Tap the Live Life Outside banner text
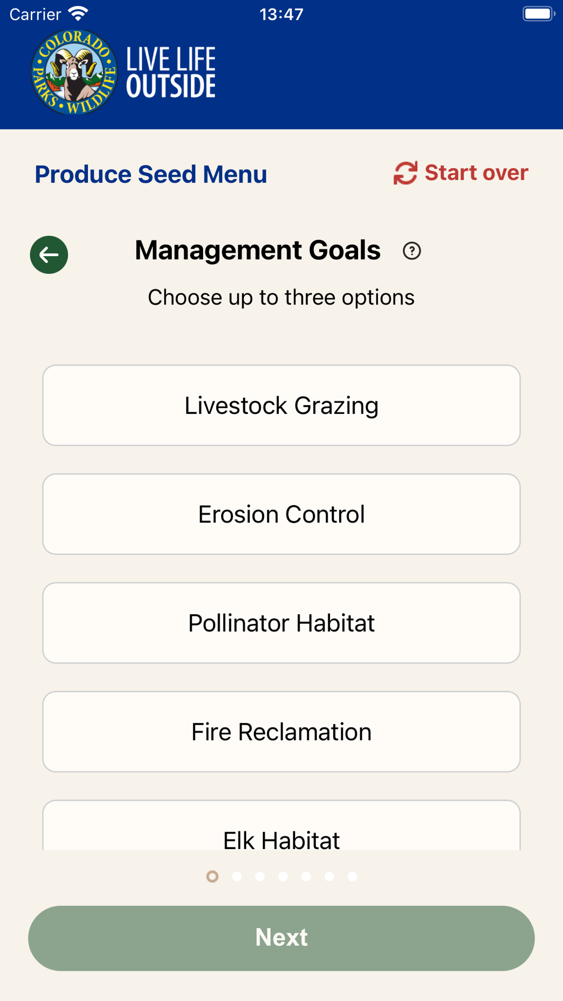The width and height of the screenshot is (563, 1001). pyautogui.click(x=171, y=73)
